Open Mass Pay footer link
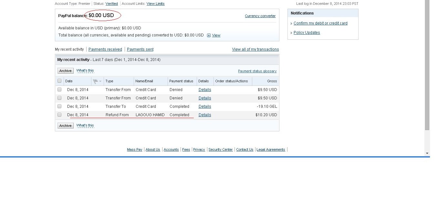This screenshot has height=204, width=438. [x=135, y=149]
